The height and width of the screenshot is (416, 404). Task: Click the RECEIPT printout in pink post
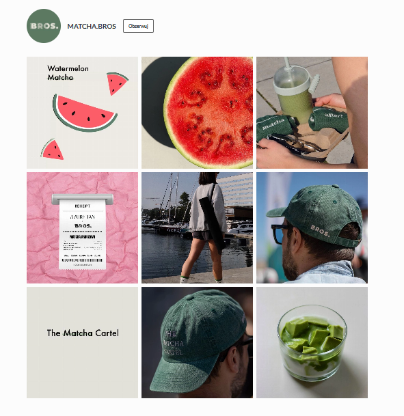82,232
